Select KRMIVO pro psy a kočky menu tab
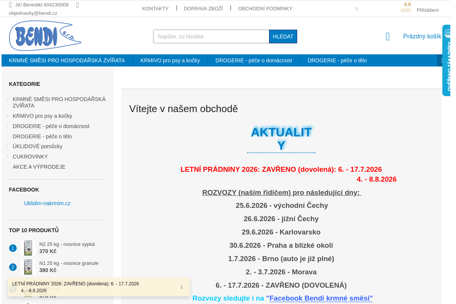Image resolution: width=456 pixels, height=304 pixels. pyautogui.click(x=170, y=60)
